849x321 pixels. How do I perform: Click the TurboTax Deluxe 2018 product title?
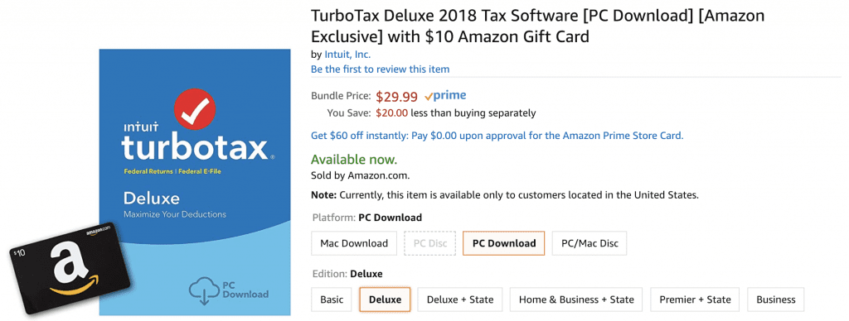tap(537, 26)
